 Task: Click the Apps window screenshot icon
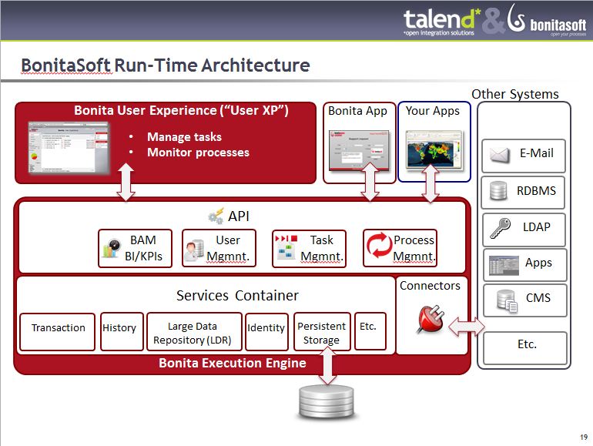point(504,265)
